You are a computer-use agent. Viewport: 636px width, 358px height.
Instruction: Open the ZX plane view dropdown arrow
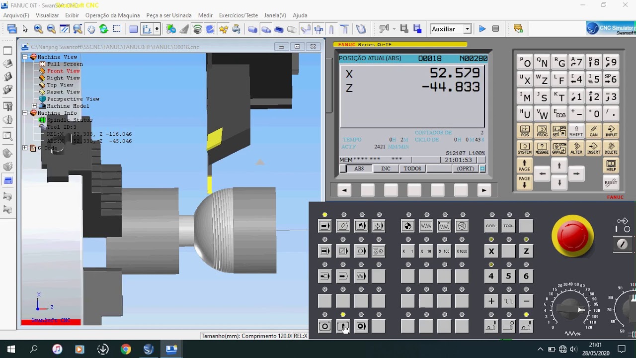point(157,29)
